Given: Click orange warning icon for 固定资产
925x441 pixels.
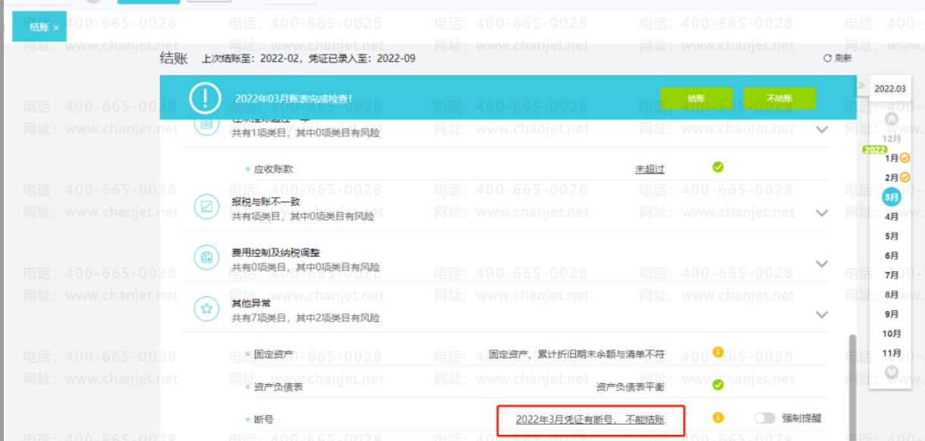Looking at the screenshot, I should 718,352.
